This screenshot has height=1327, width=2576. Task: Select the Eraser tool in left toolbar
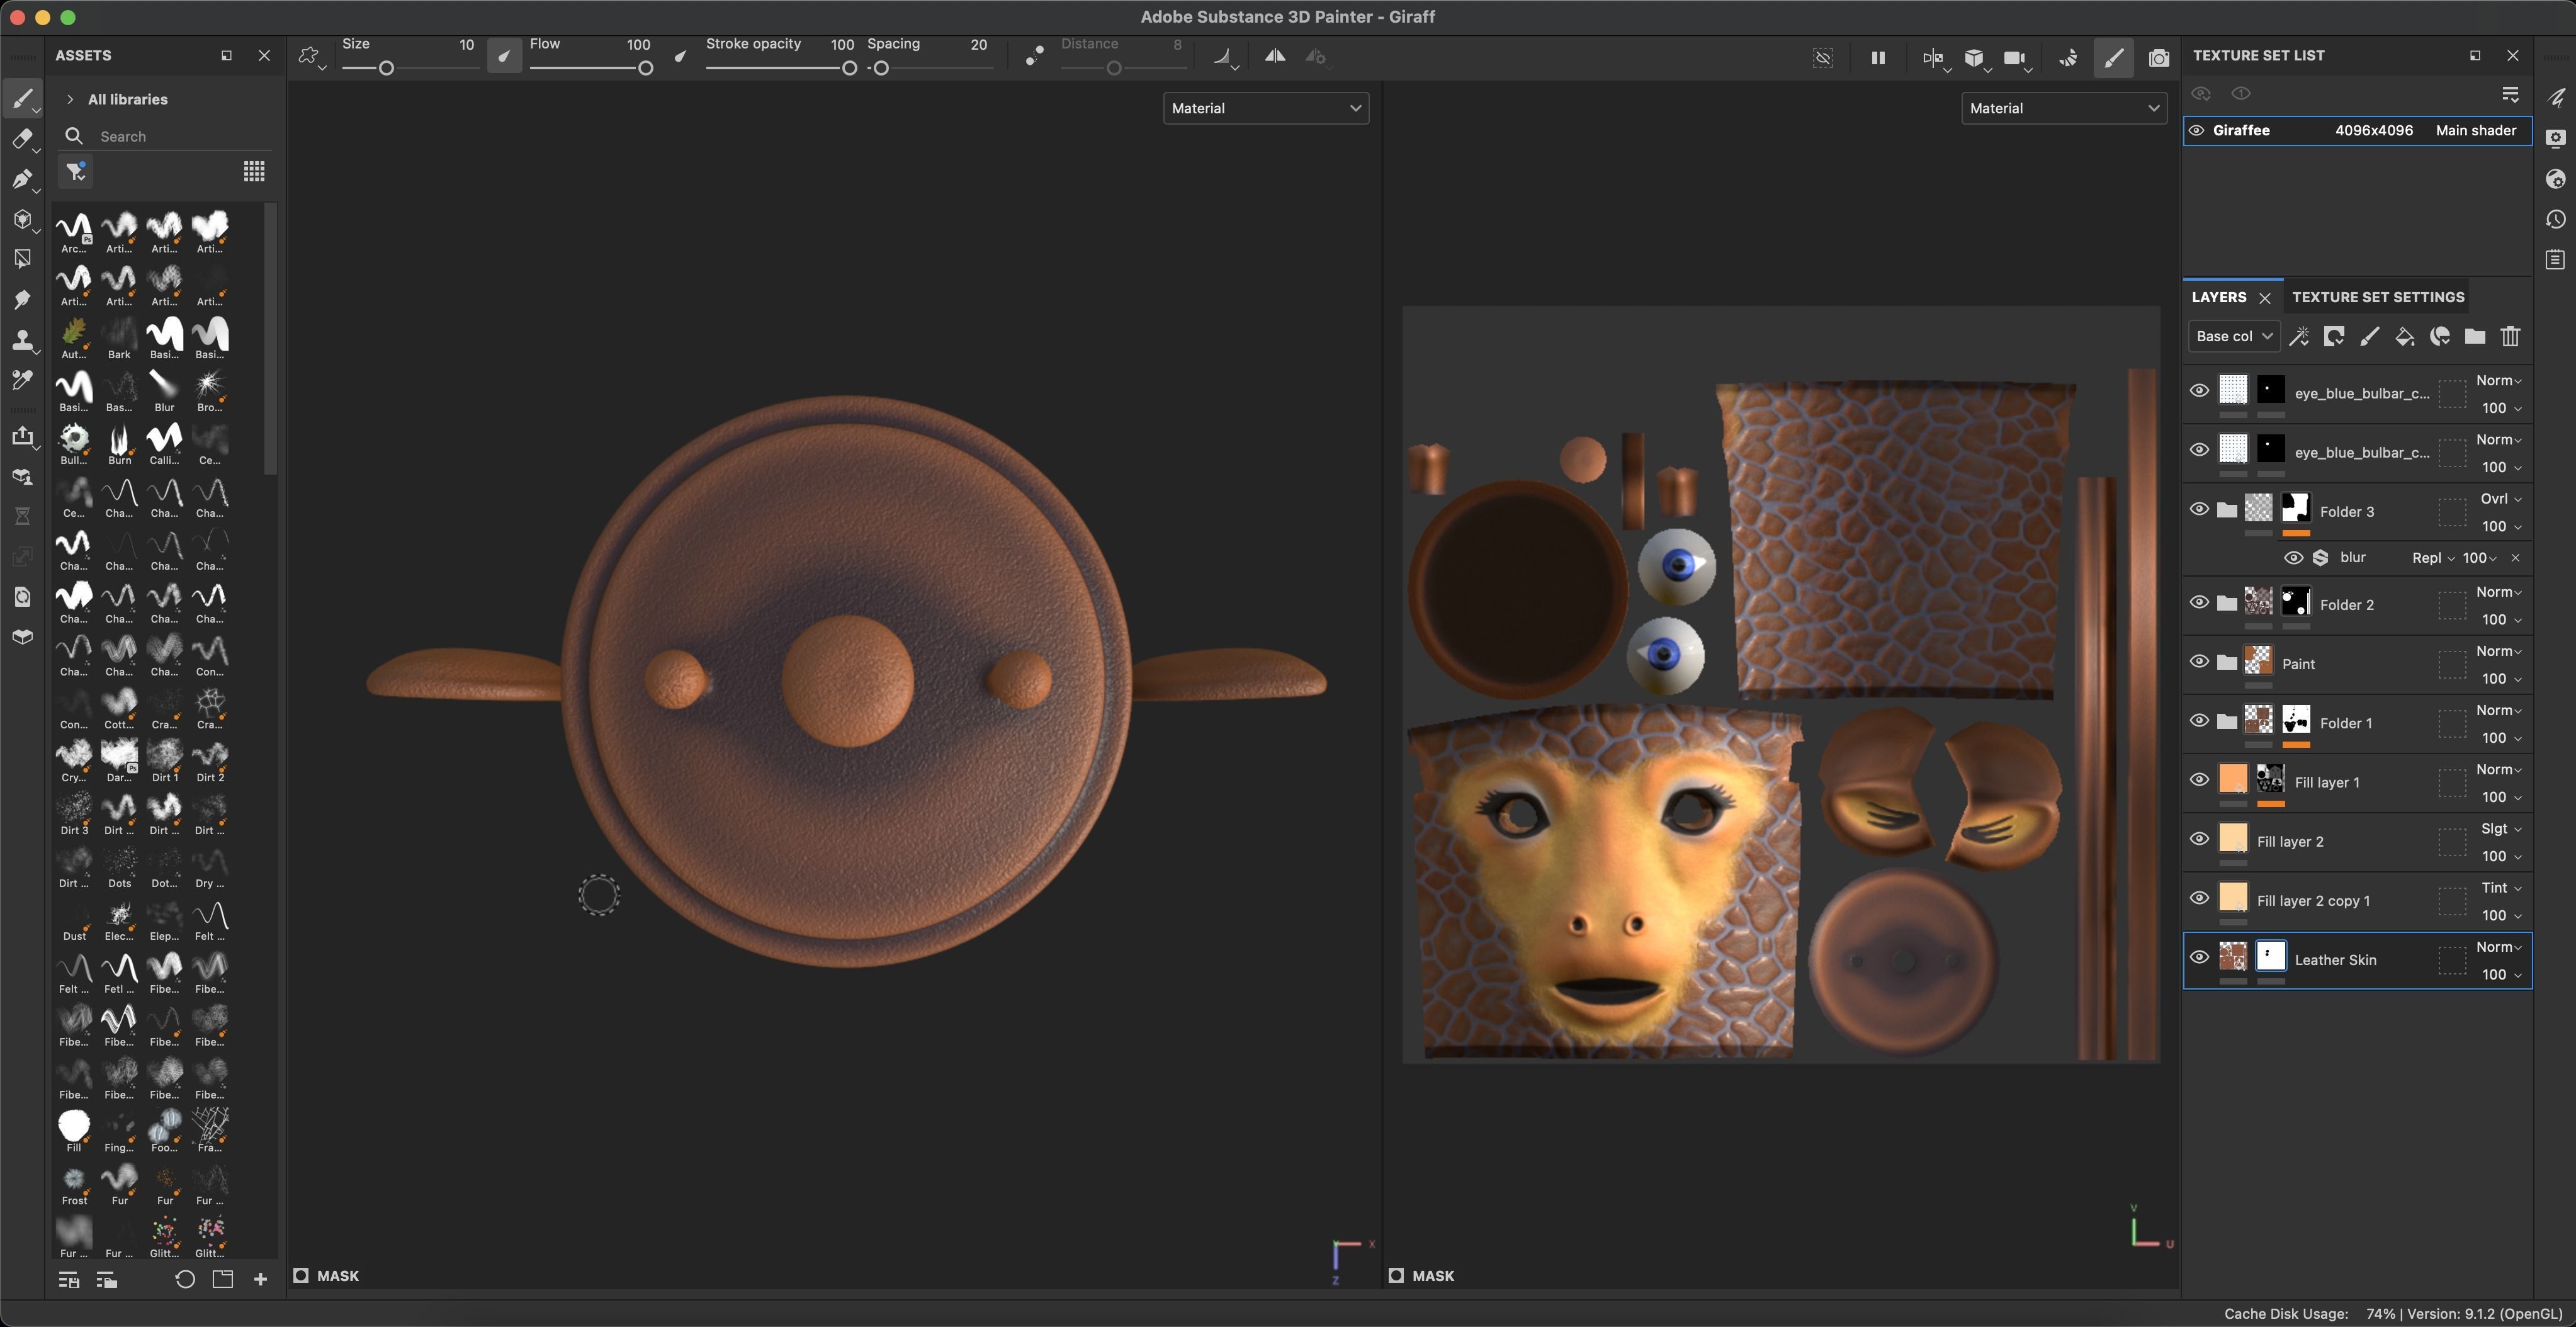[x=22, y=139]
